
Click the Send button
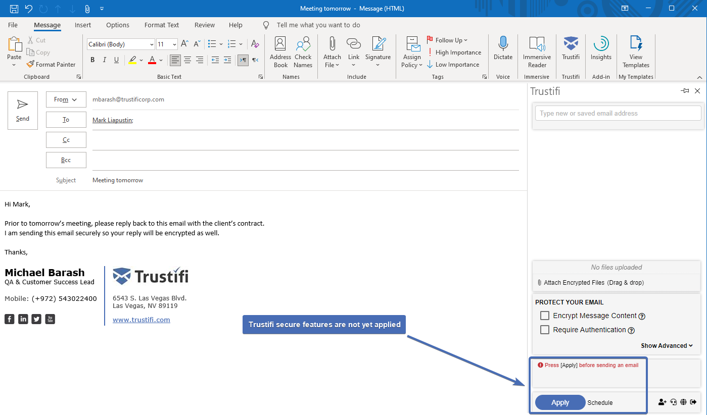click(23, 111)
